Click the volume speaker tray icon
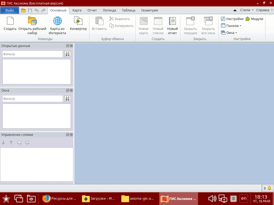The width and height of the screenshot is (274, 205). pyautogui.click(x=212, y=199)
